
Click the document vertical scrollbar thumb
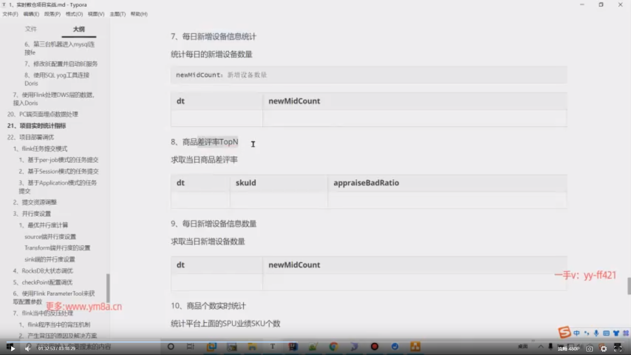point(629,286)
